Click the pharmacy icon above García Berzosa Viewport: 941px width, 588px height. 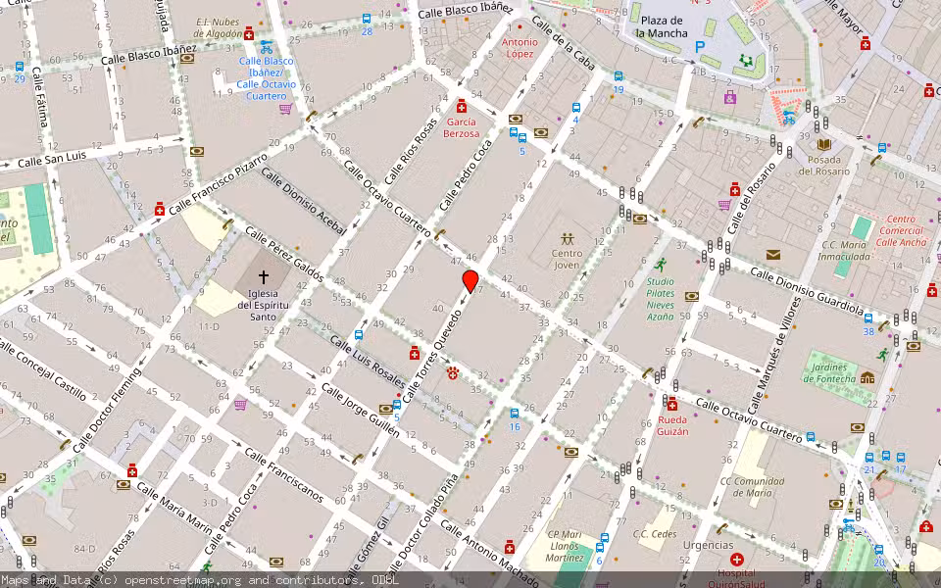[x=462, y=107]
